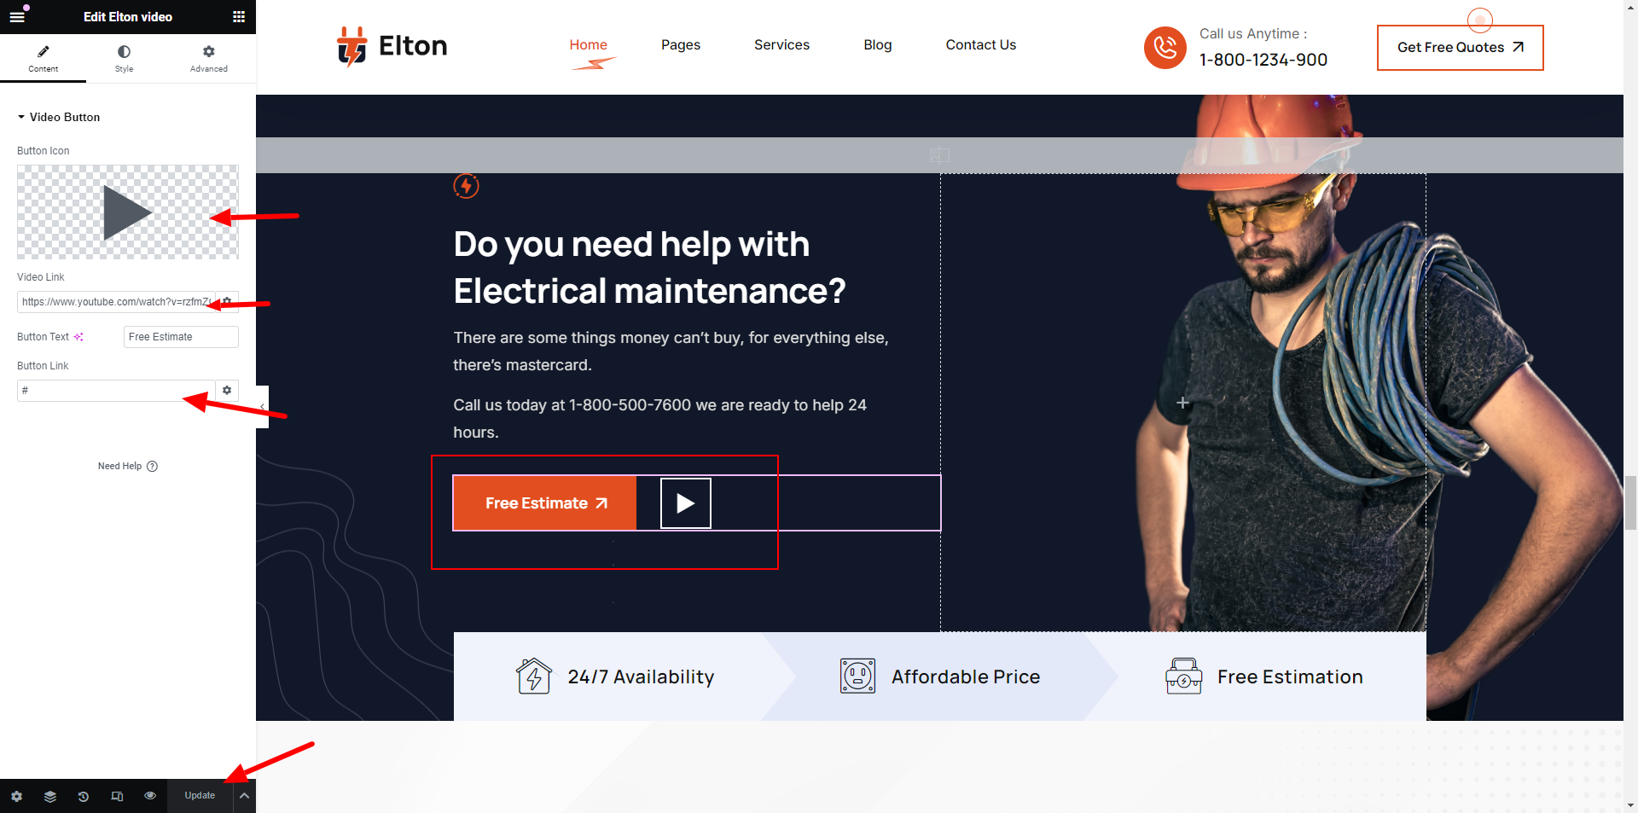Open the Pages menu in the site header
1638x813 pixels.
coord(681,45)
